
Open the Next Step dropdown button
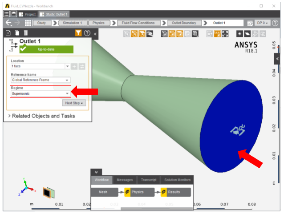[x=74, y=103]
